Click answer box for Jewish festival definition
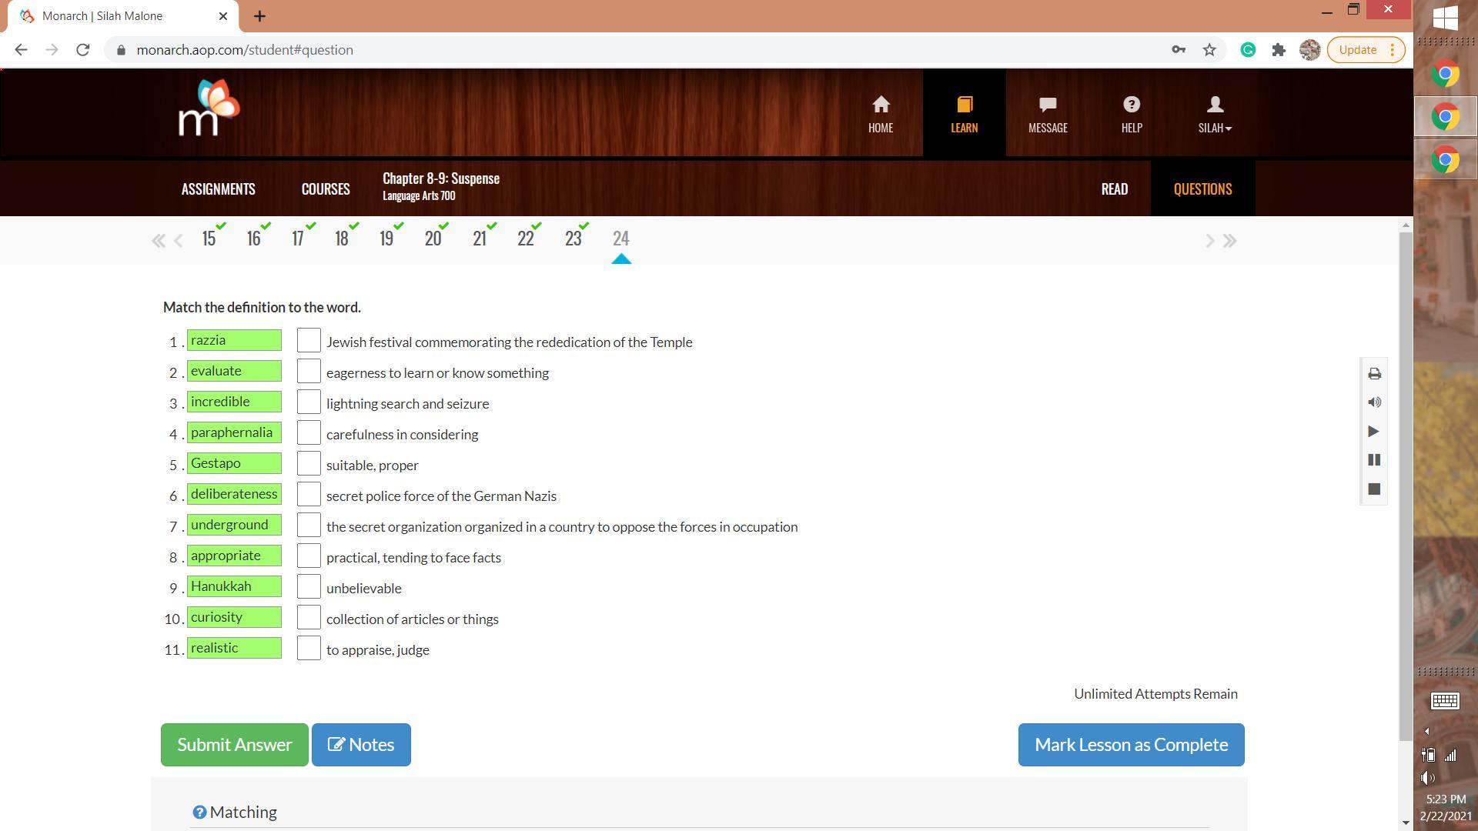The image size is (1478, 831). 309,341
